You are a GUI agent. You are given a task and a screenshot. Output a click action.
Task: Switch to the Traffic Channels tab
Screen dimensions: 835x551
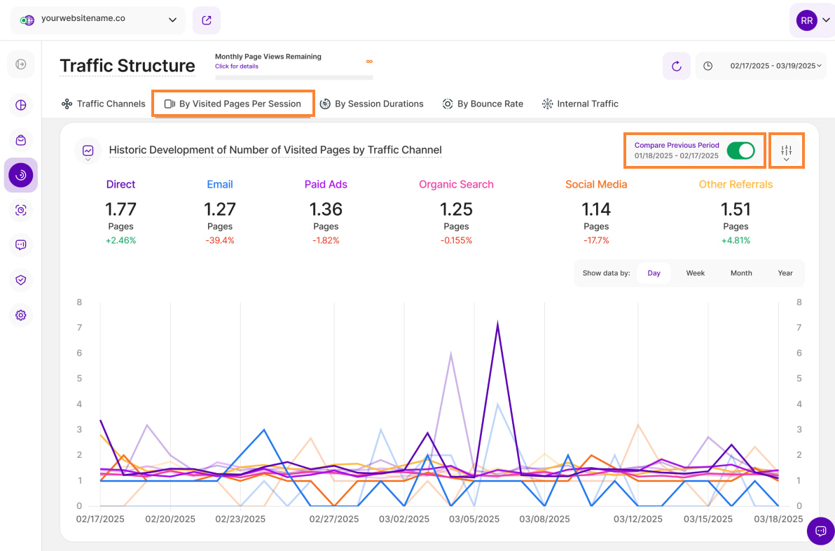[104, 104]
